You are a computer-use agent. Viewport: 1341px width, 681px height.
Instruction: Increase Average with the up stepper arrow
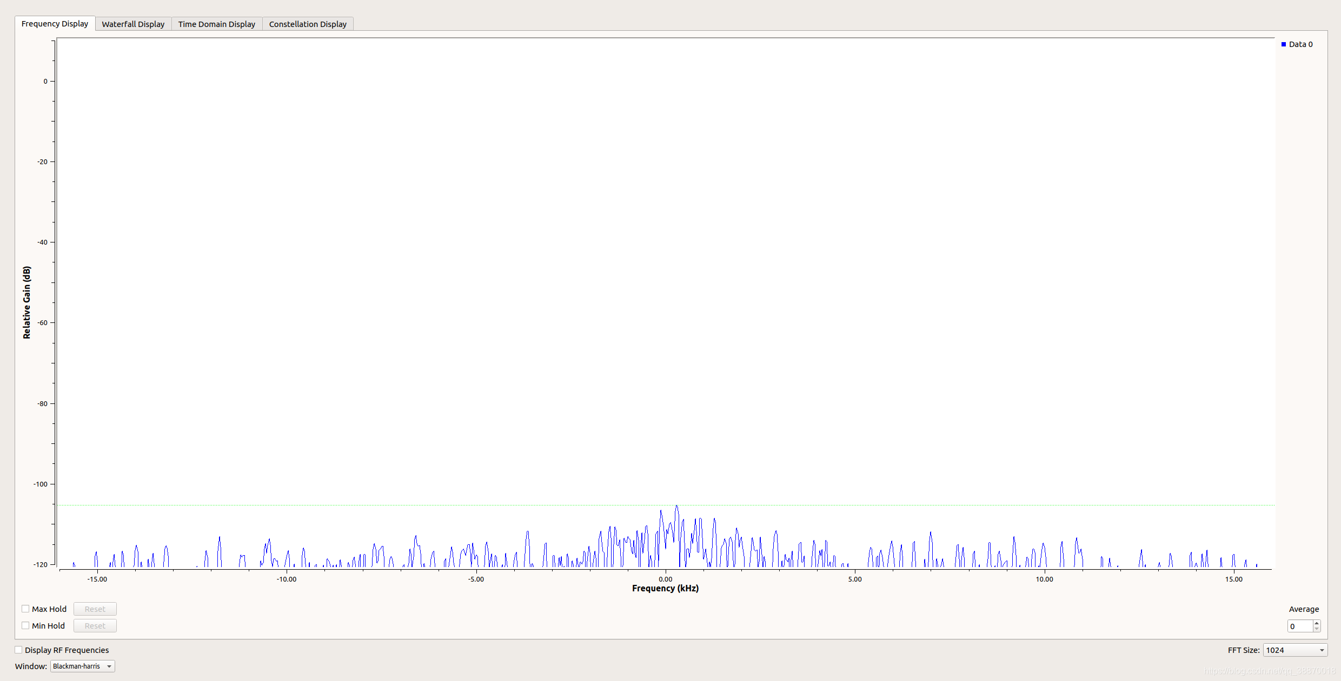[x=1317, y=623]
